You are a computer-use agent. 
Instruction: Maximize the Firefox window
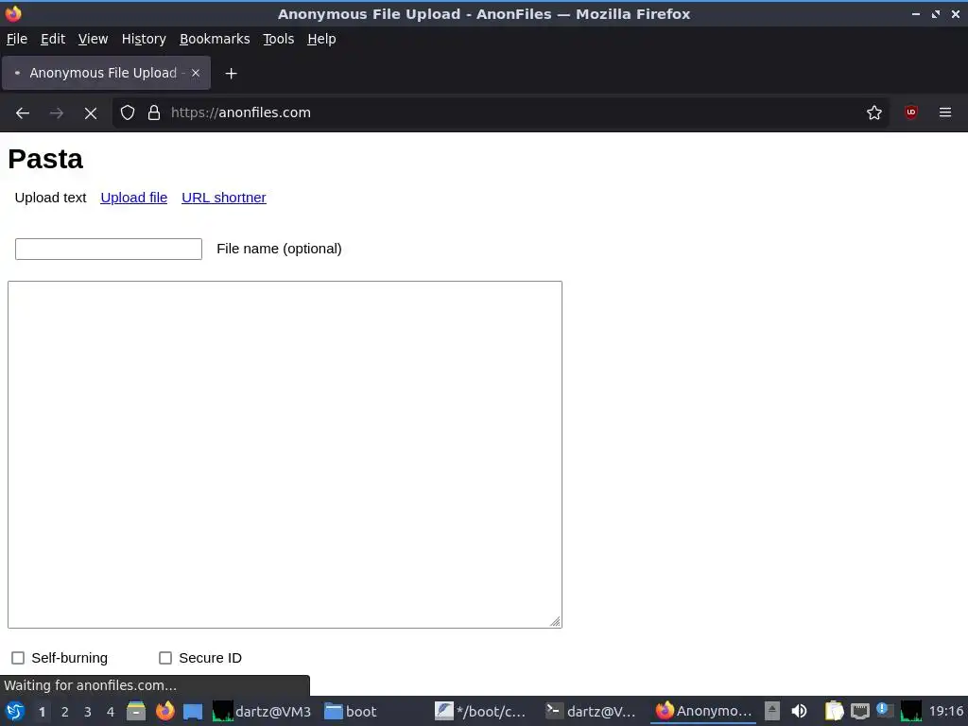(x=936, y=13)
